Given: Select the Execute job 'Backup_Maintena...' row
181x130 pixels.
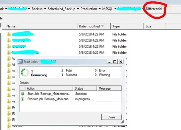Looking at the screenshot, I should 70,99.
